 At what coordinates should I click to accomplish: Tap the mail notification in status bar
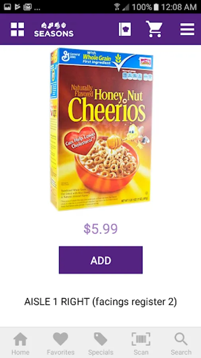tap(27, 7)
